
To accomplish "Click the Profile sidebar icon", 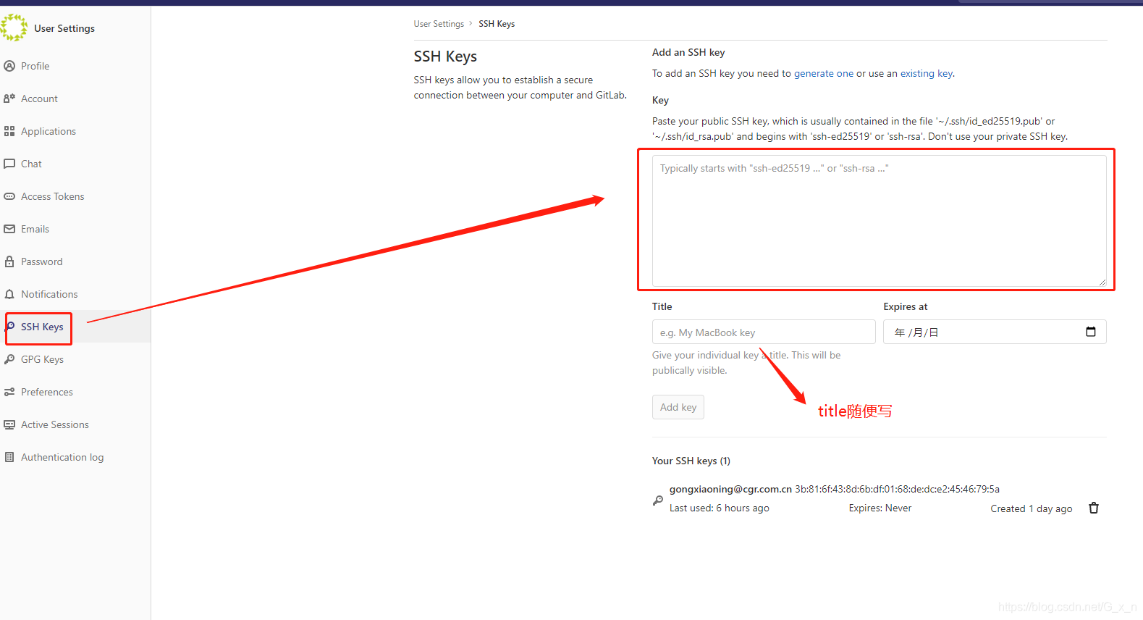I will pyautogui.click(x=9, y=66).
